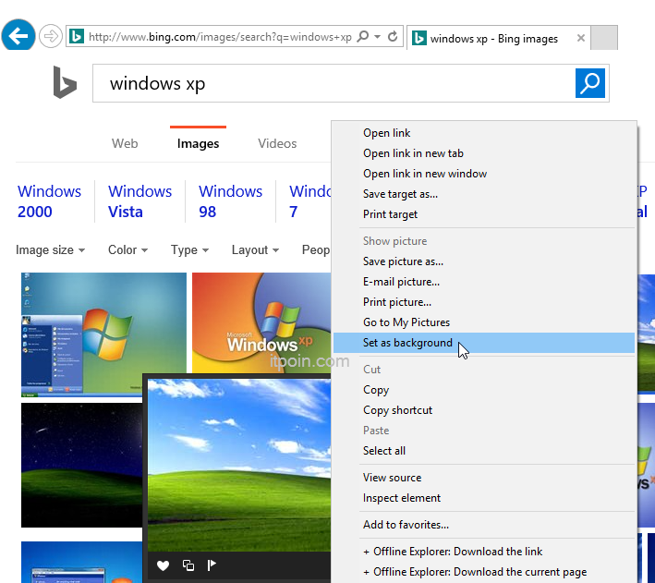The width and height of the screenshot is (655, 583).
Task: Open the blue desktop screenshot thumbnail at bottom
Action: (81, 562)
